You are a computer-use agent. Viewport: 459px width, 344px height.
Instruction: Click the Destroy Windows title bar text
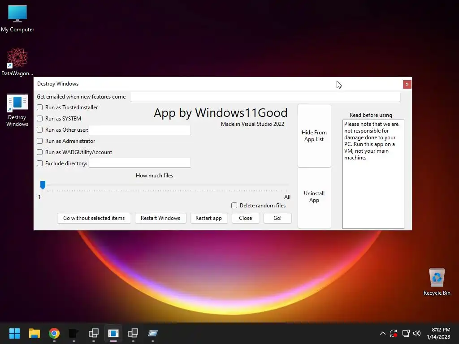click(x=58, y=84)
